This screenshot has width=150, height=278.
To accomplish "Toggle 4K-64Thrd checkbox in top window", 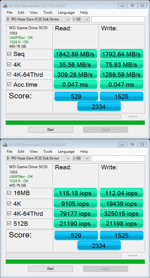I will [x=9, y=74].
